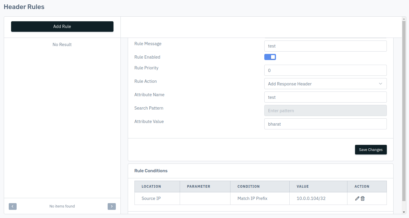
Task: Click the scrollbar up arrow
Action: click(x=404, y=19)
